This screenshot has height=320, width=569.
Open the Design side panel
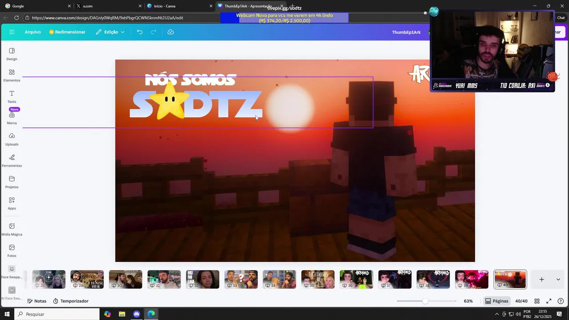pos(12,54)
